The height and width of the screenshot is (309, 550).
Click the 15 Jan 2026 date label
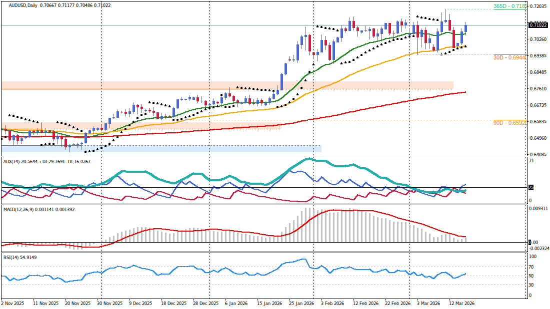[269, 303]
